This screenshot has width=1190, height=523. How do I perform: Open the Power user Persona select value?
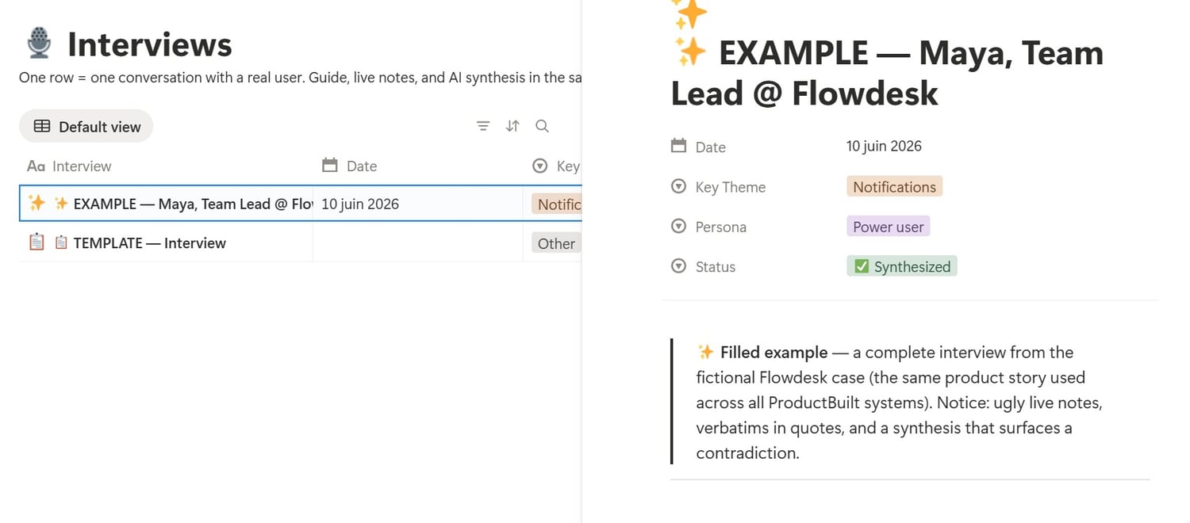888,227
